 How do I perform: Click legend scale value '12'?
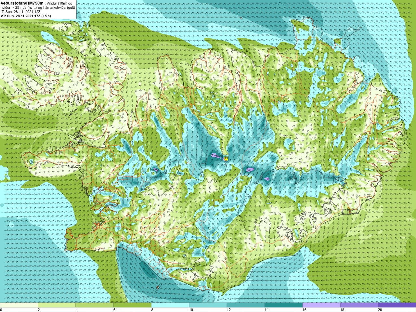tap(228, 310)
